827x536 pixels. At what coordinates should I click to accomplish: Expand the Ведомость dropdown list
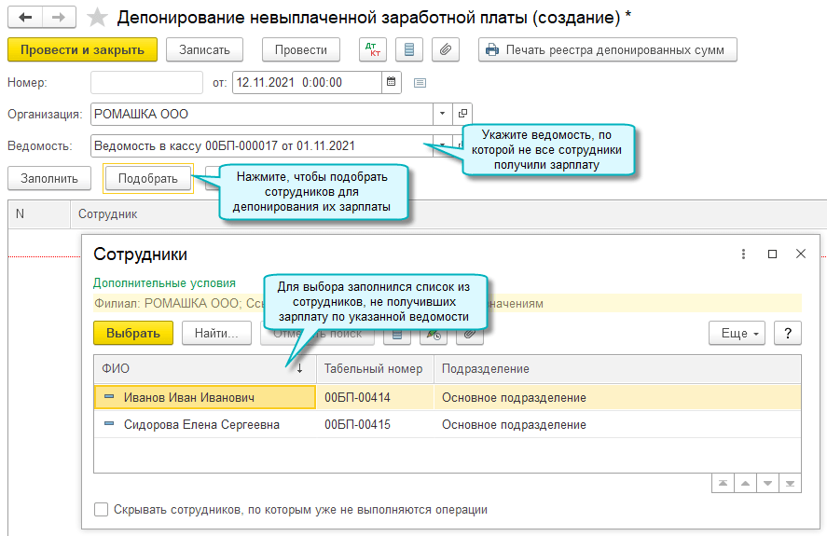tap(442, 145)
